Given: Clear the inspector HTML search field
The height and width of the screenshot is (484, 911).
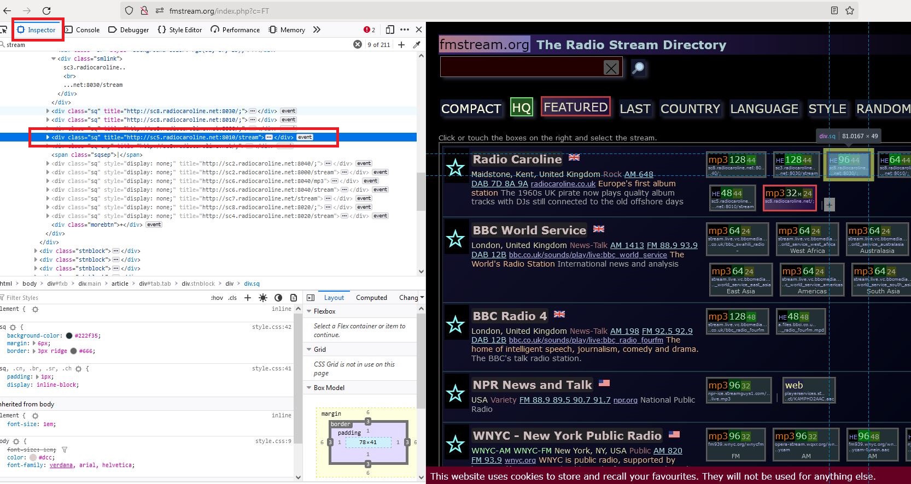Looking at the screenshot, I should pos(358,44).
